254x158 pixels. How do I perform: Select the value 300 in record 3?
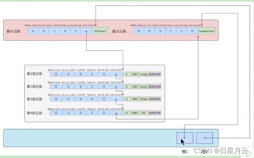pos(135,99)
